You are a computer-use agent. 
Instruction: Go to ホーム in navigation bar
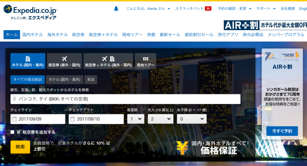pyautogui.click(x=12, y=35)
